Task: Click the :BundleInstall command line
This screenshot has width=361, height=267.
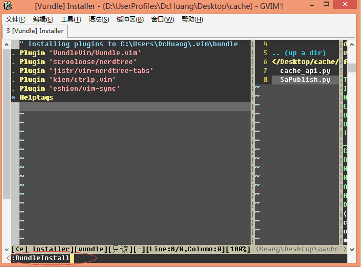Action: pyautogui.click(x=40, y=258)
